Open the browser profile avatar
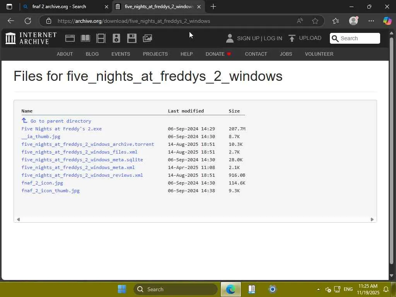This screenshot has height=297, width=396. click(353, 21)
